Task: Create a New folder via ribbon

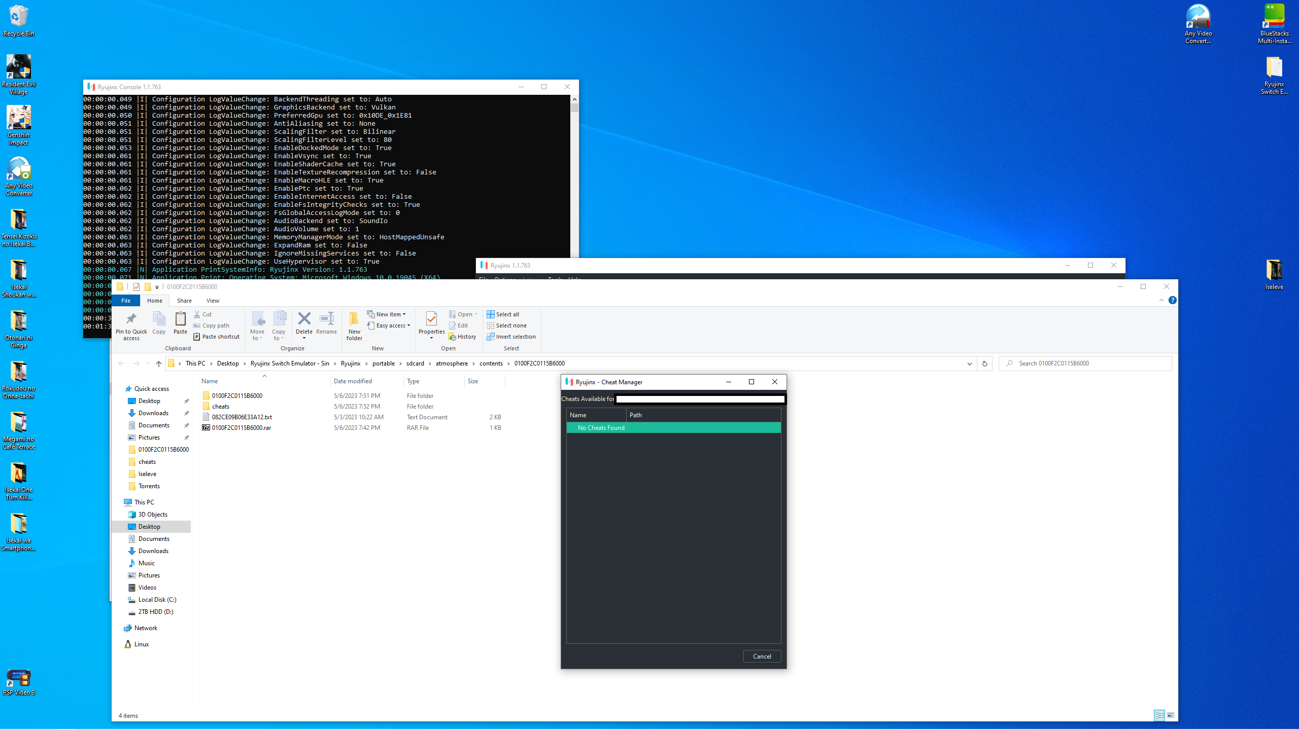Action: coord(354,325)
